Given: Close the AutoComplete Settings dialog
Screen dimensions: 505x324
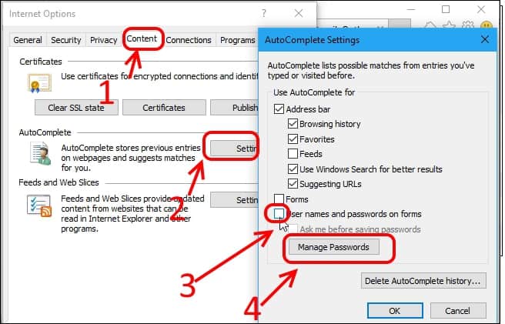Looking at the screenshot, I should tap(484, 38).
